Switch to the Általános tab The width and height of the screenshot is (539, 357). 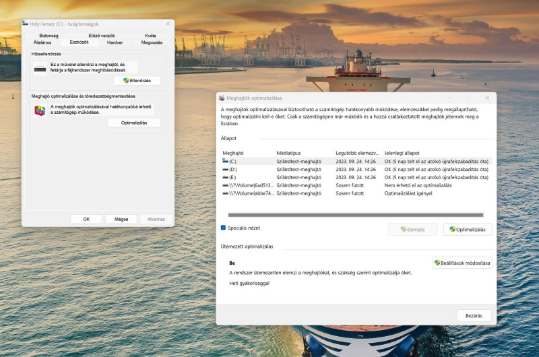click(42, 42)
